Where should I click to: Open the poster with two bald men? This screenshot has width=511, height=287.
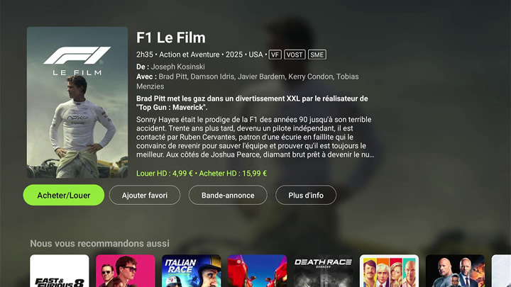(455, 271)
